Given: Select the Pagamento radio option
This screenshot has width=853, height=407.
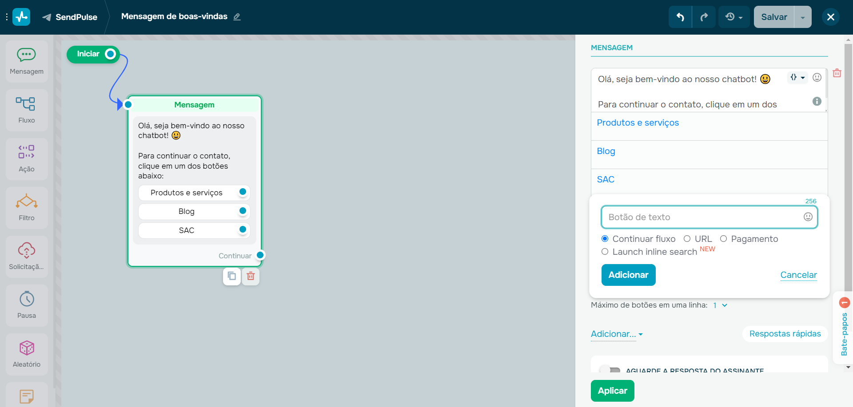Looking at the screenshot, I should pyautogui.click(x=723, y=239).
